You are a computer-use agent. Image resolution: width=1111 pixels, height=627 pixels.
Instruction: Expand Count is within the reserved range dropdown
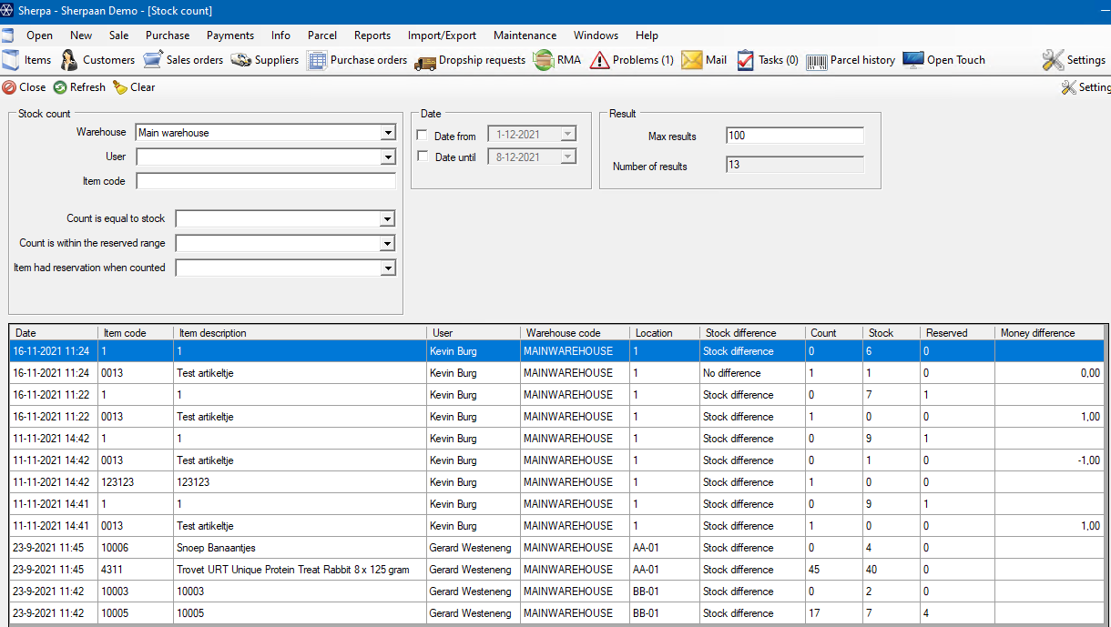tap(388, 244)
